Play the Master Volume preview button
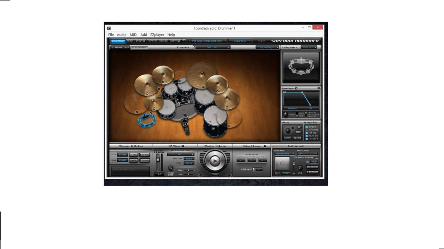The height and width of the screenshot is (249, 444). [215, 161]
